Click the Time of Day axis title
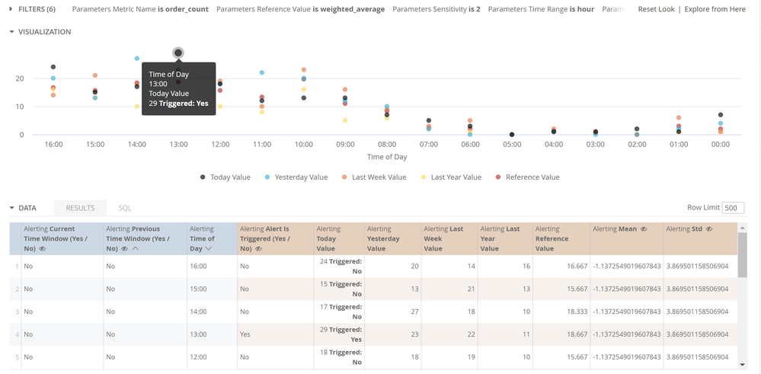 tap(387, 157)
